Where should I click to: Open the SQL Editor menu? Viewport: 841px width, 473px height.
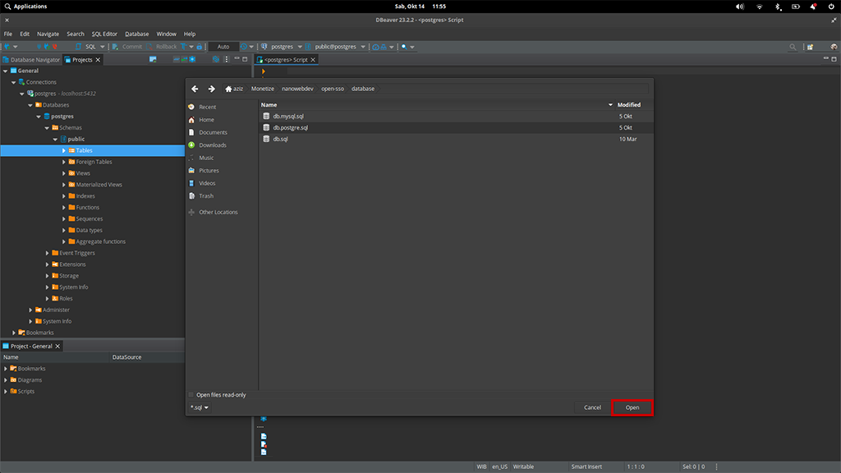tap(104, 34)
